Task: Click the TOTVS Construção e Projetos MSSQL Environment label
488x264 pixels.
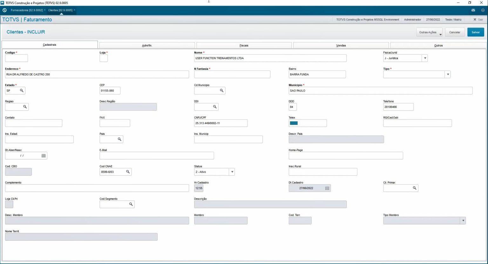Action: click(368, 20)
